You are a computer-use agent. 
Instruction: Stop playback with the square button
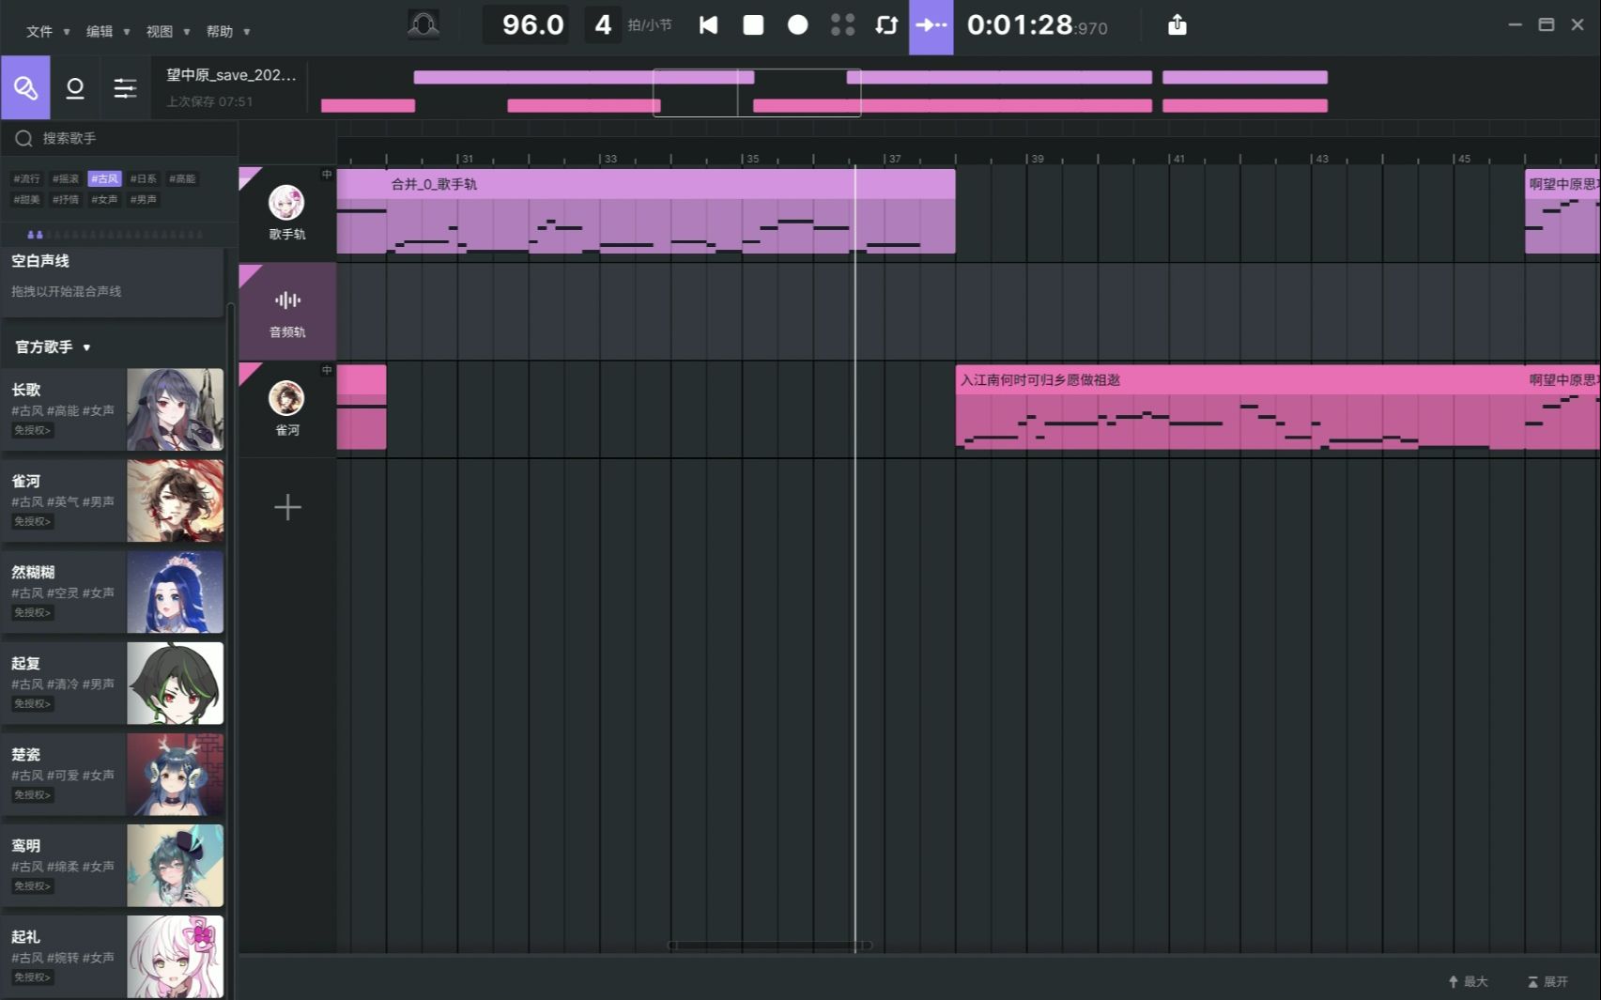click(x=753, y=25)
